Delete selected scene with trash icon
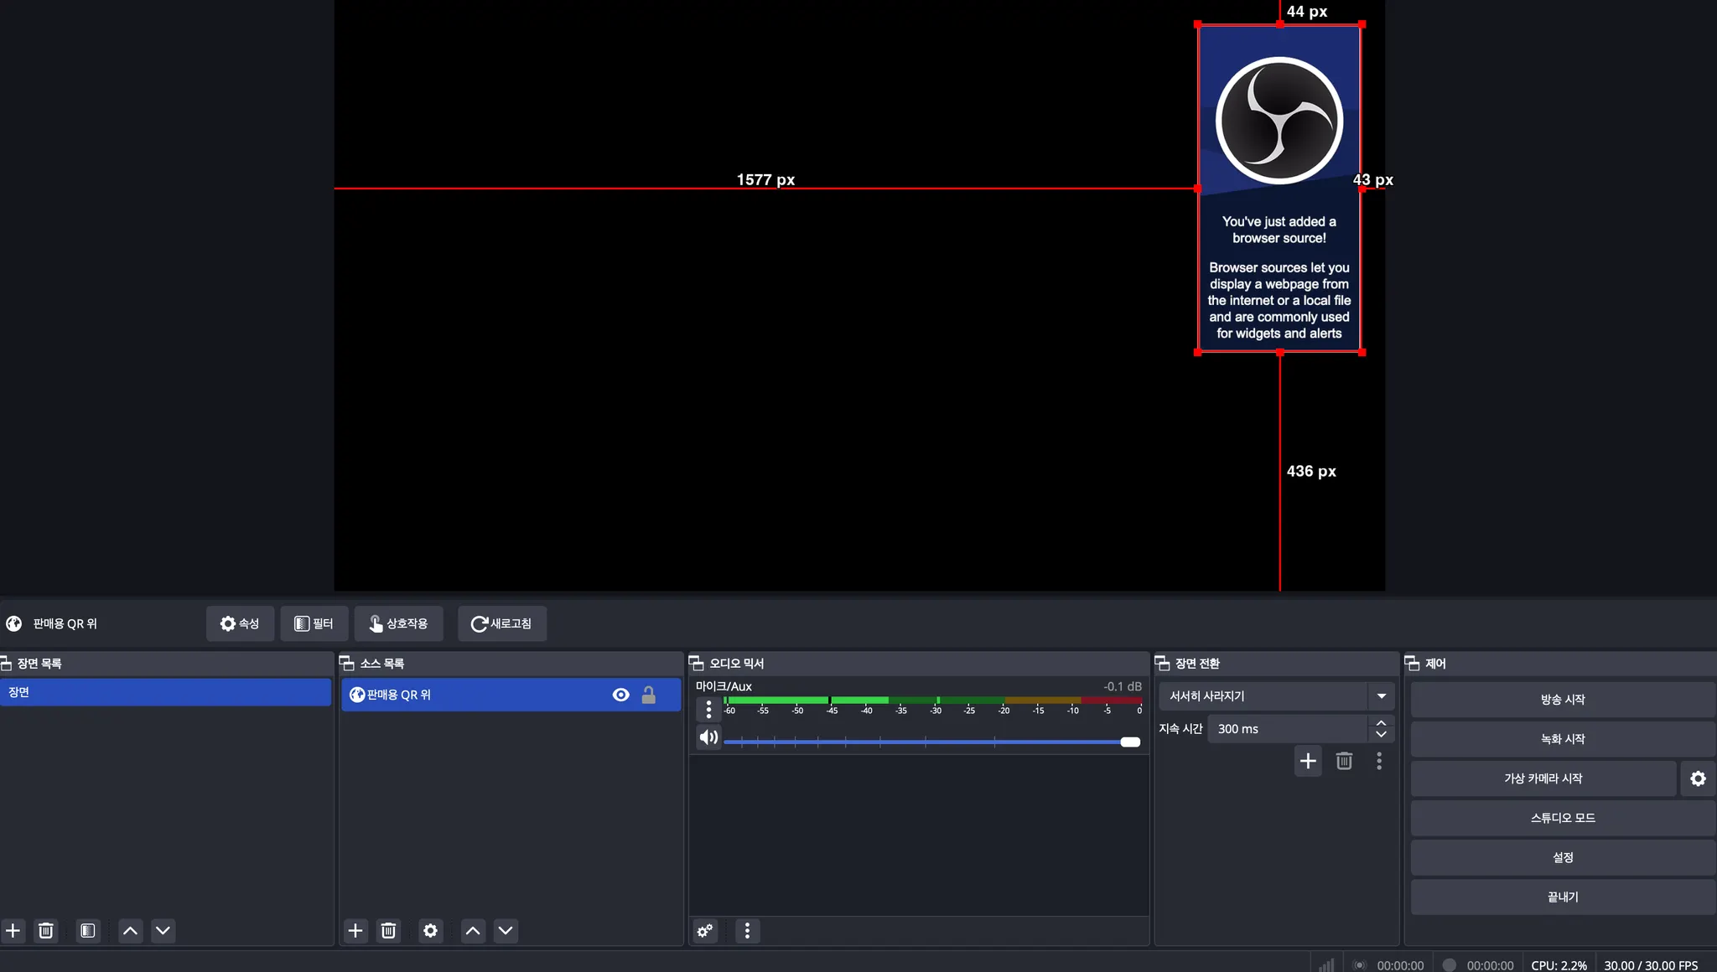Image resolution: width=1717 pixels, height=972 pixels. click(x=46, y=930)
